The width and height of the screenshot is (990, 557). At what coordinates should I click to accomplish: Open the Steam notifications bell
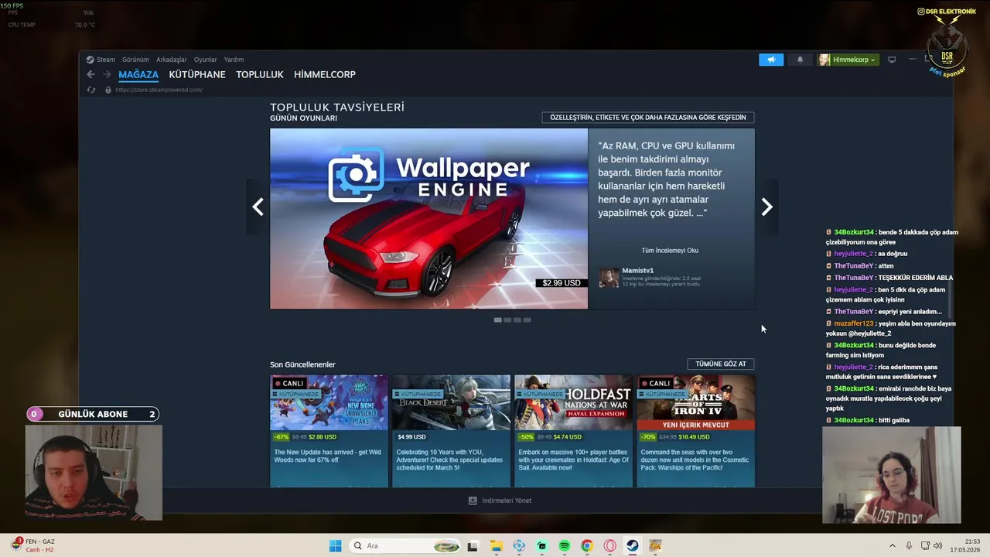point(800,60)
